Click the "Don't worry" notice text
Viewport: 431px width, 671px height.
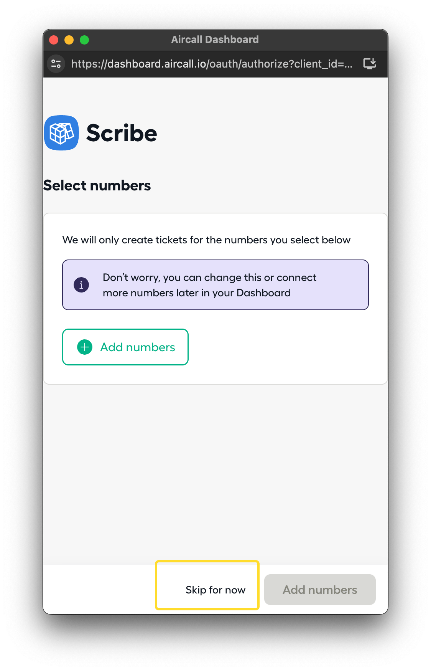(209, 278)
